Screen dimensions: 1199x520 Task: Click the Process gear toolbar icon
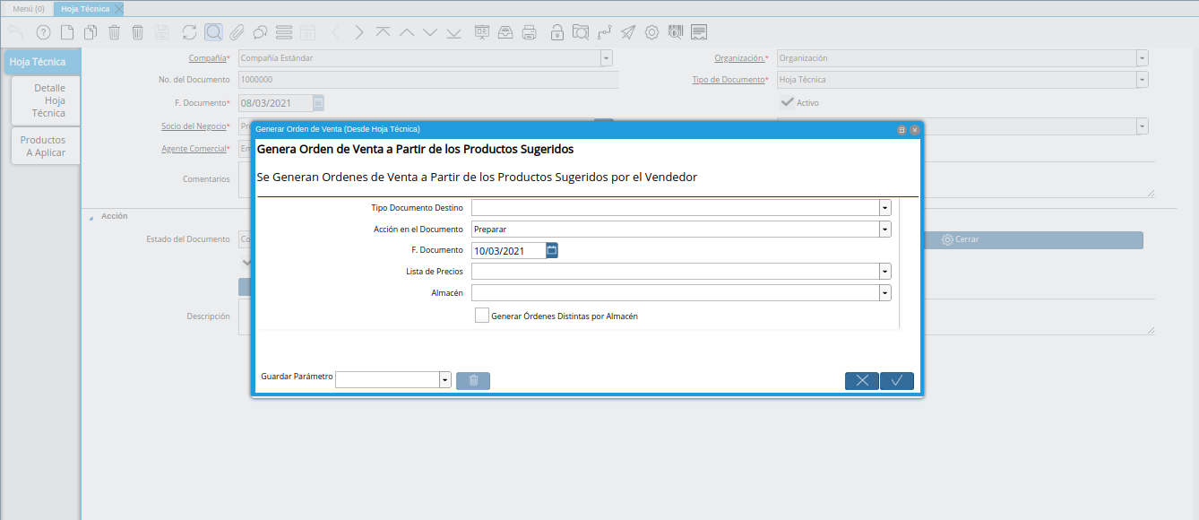652,33
